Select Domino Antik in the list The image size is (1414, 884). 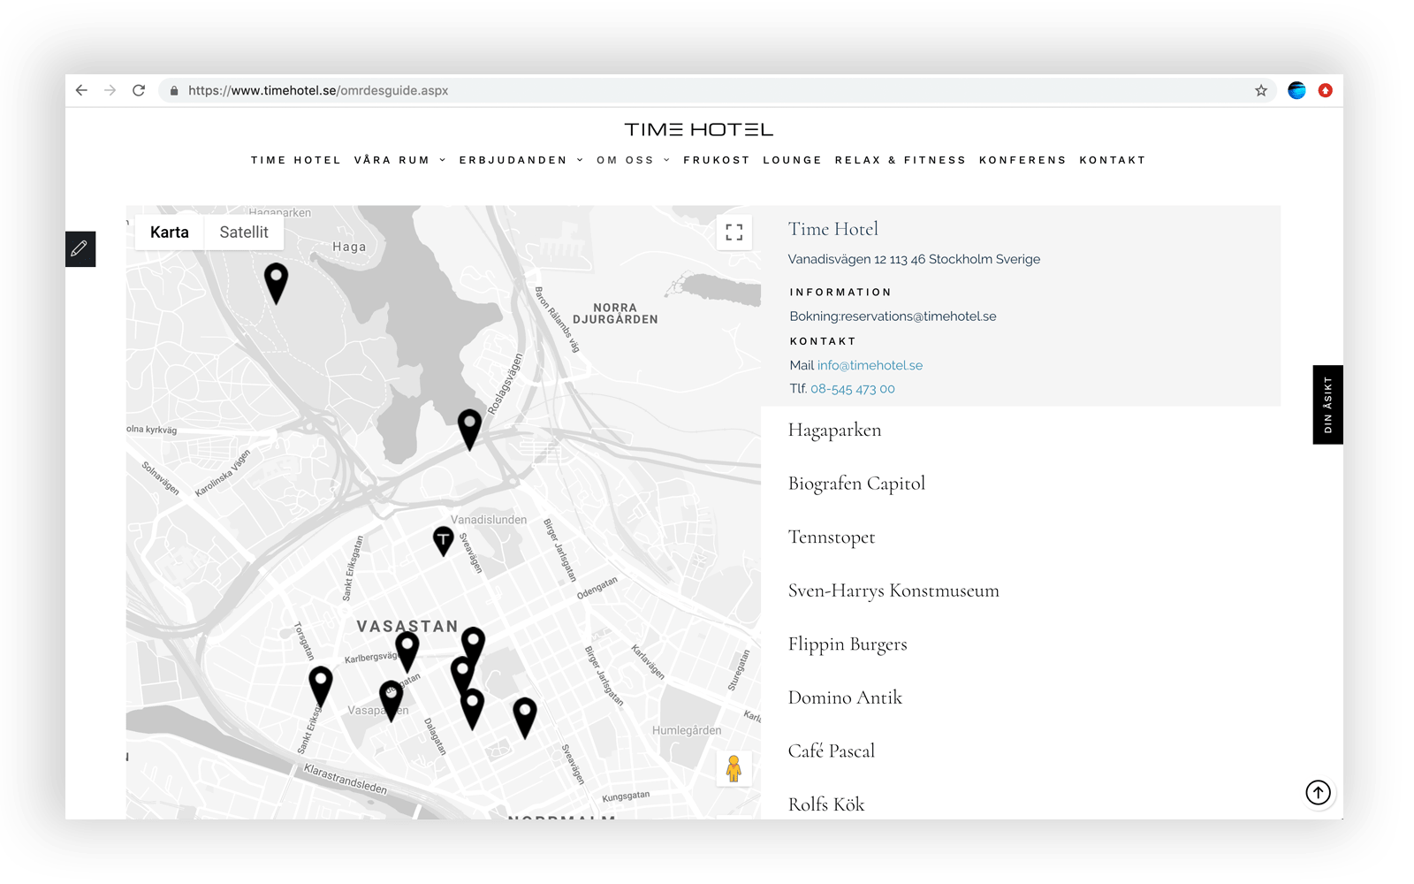click(845, 697)
